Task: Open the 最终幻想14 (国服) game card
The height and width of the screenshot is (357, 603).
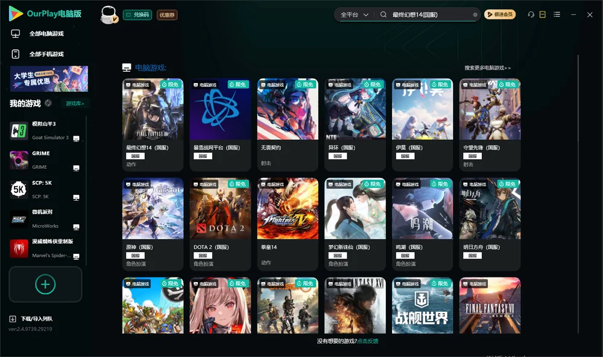Action: [153, 125]
